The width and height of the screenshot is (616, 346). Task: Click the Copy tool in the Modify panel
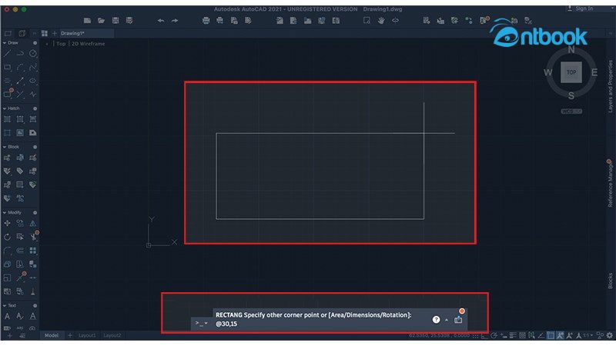[20, 223]
